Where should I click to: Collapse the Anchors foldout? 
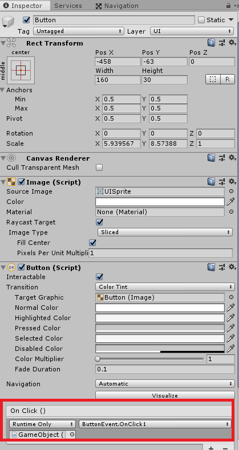tap(3, 90)
